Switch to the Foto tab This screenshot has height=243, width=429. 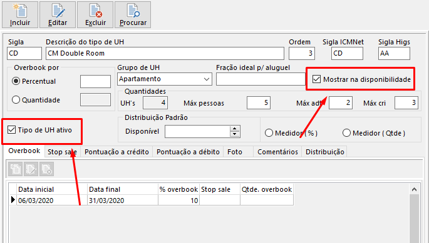pos(239,152)
